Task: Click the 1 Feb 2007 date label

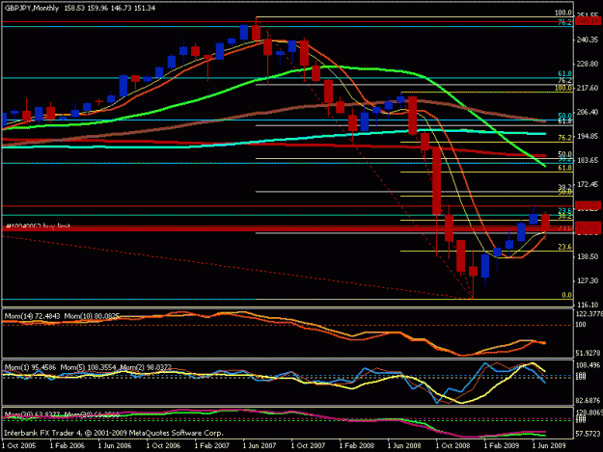Action: (212, 445)
